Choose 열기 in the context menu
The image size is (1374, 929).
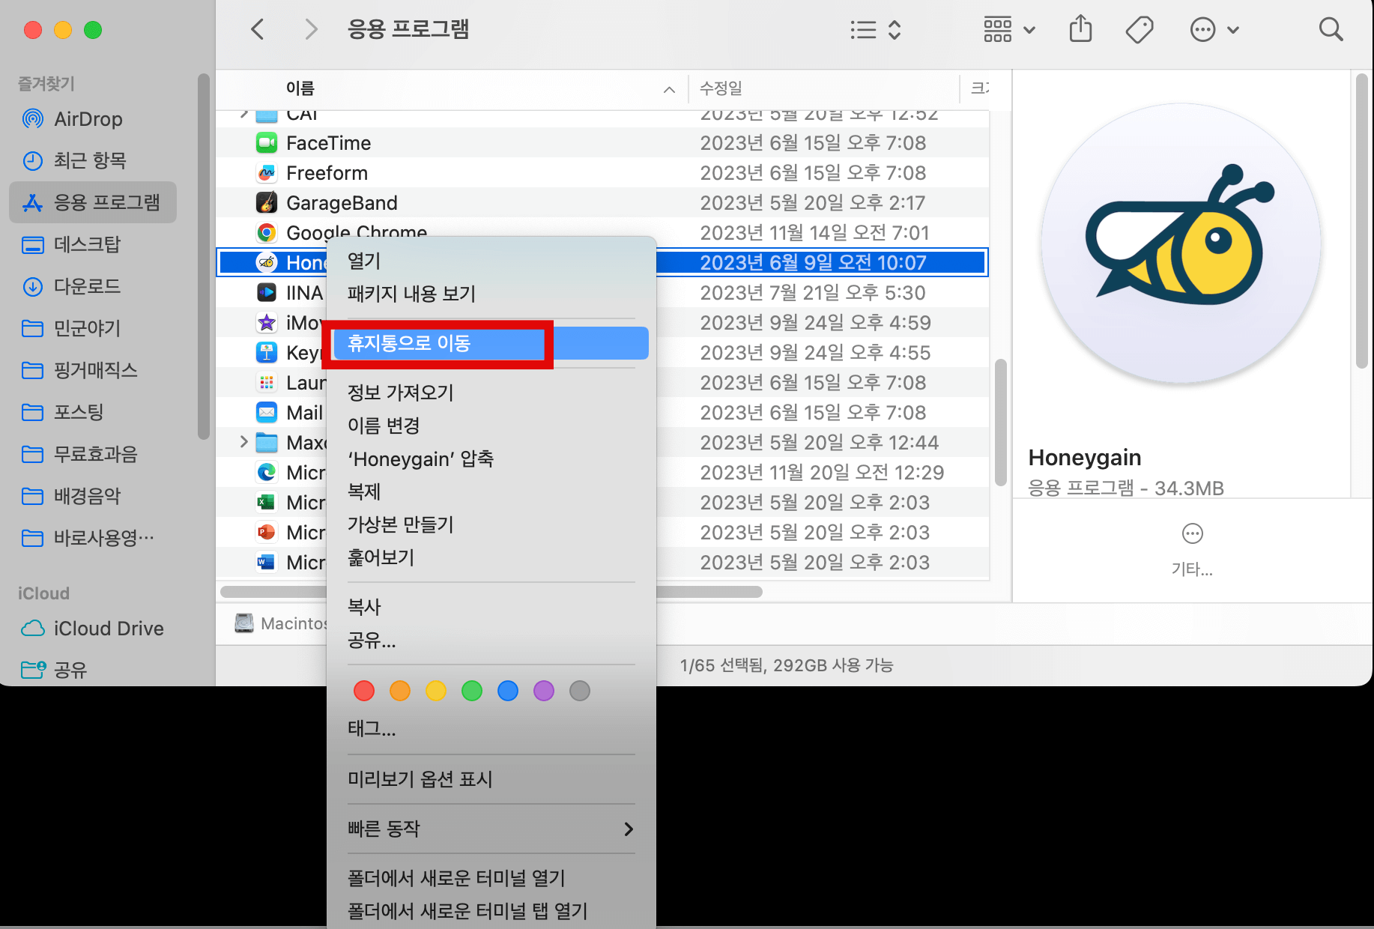(491, 261)
